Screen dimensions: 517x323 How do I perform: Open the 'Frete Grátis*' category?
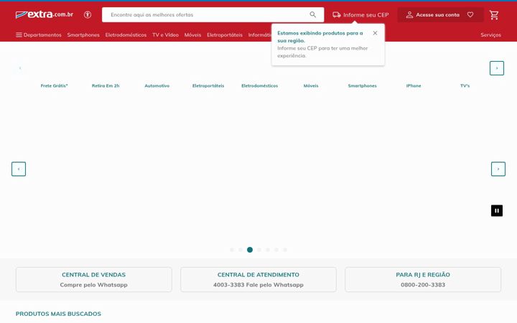point(54,85)
